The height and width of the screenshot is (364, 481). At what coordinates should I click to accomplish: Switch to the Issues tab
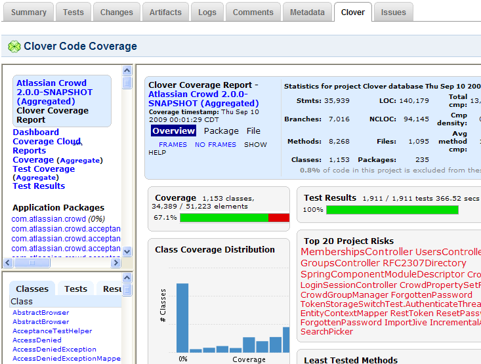click(393, 12)
